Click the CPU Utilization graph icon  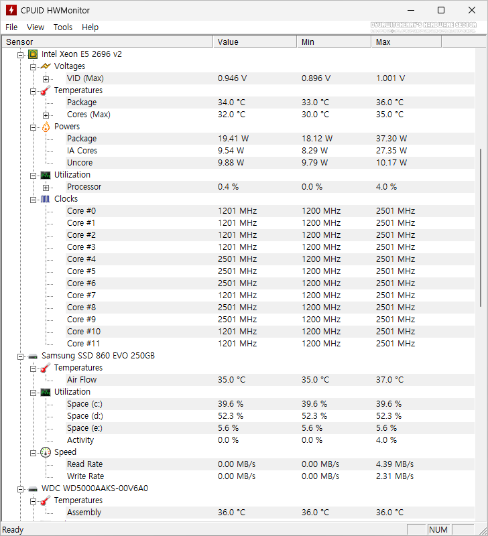click(x=46, y=175)
